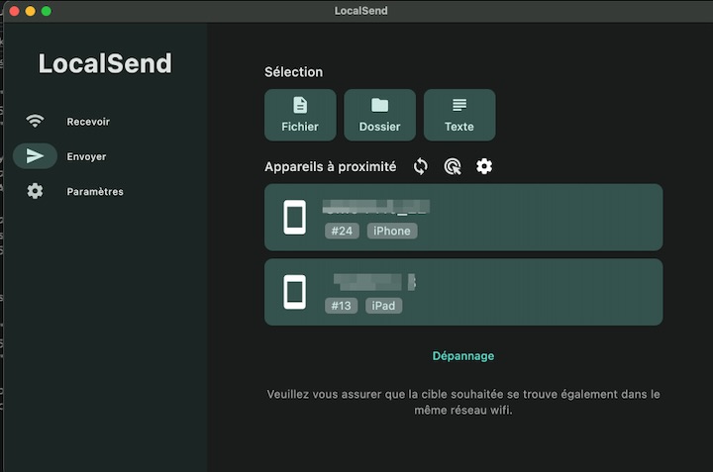Click the refresh nearby devices icon
This screenshot has width=713, height=472.
(x=421, y=167)
